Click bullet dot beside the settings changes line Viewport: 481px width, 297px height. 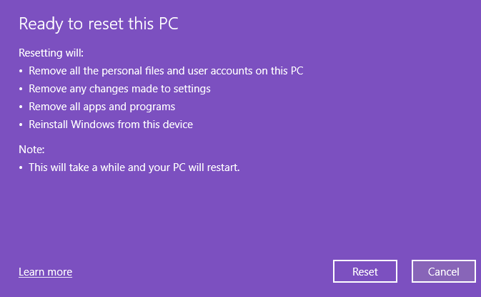pos(21,89)
